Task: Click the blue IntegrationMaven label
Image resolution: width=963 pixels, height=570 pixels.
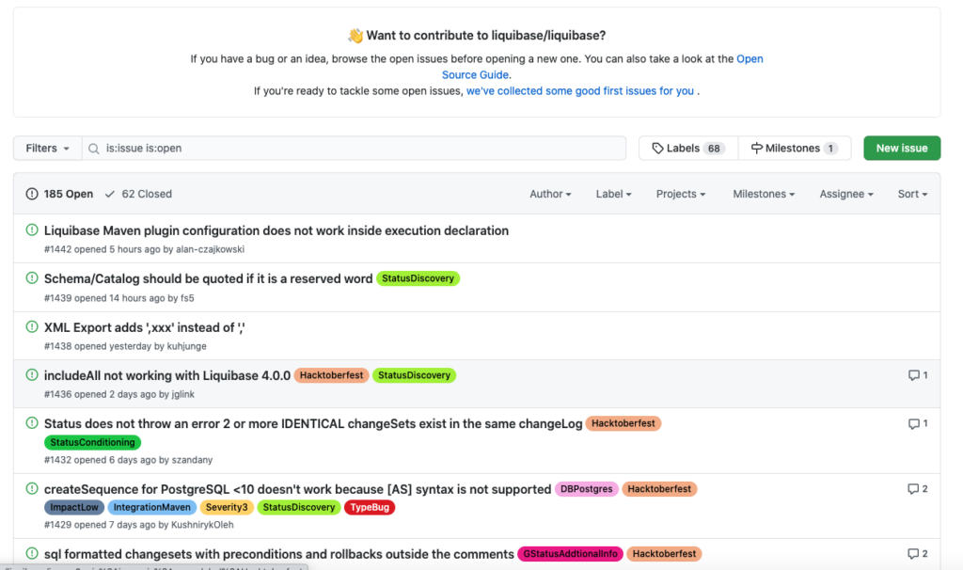Action: (x=151, y=507)
